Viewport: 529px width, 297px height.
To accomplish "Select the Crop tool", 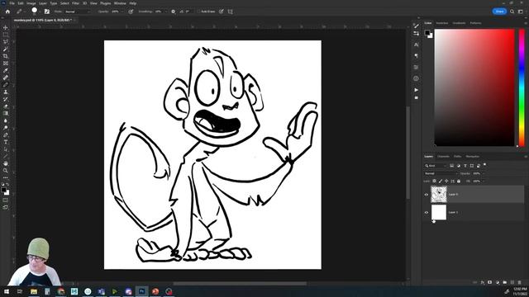I will tap(6, 56).
